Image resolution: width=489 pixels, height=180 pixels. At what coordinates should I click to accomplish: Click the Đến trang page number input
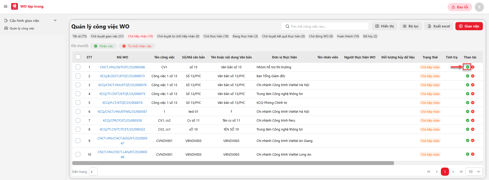[93, 172]
